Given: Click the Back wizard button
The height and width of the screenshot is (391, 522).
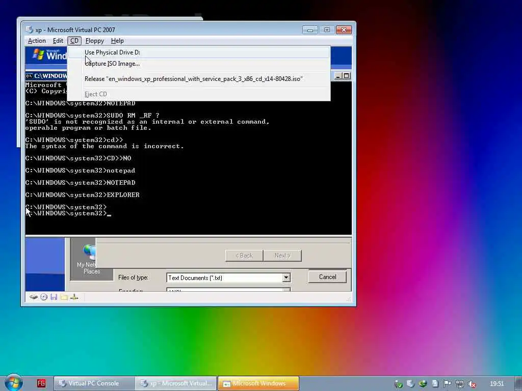Looking at the screenshot, I should tap(244, 256).
